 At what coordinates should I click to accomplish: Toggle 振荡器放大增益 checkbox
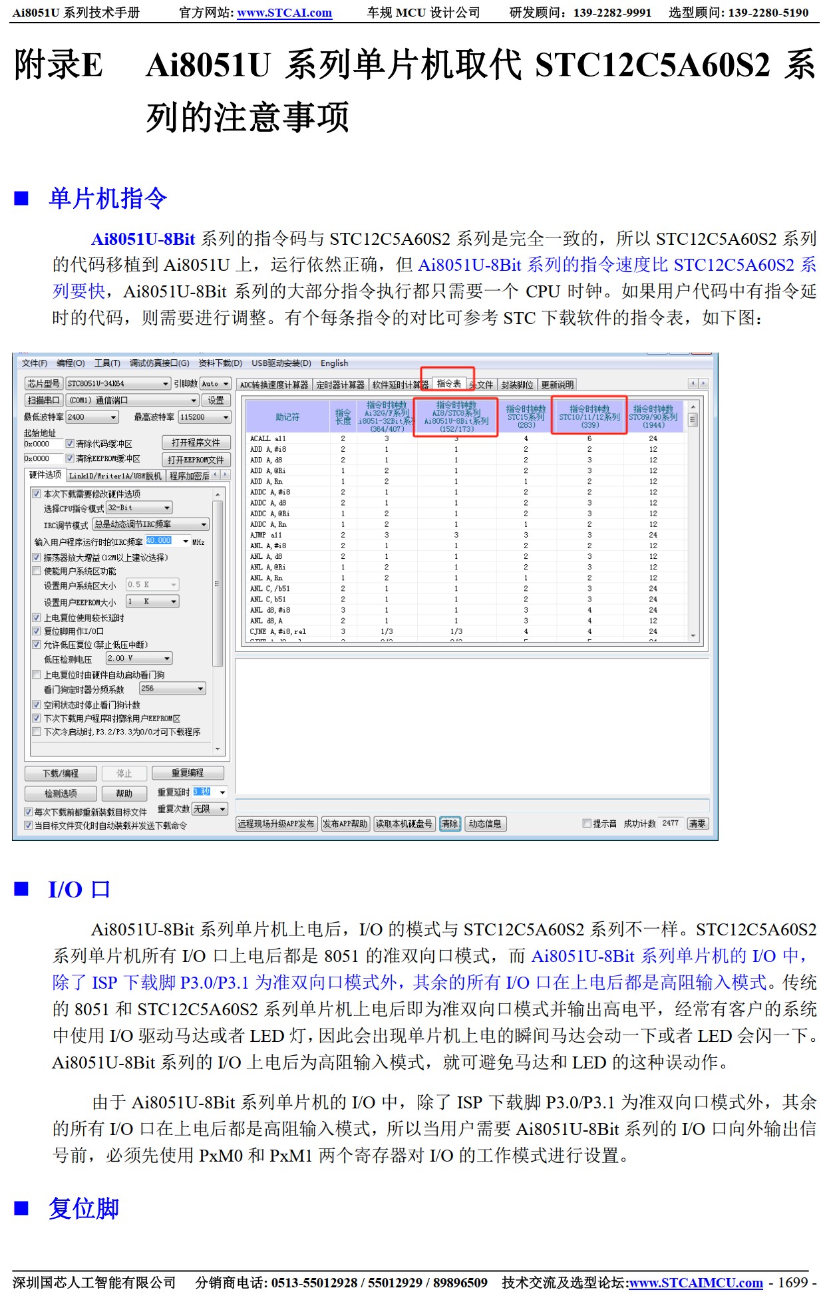coord(37,558)
